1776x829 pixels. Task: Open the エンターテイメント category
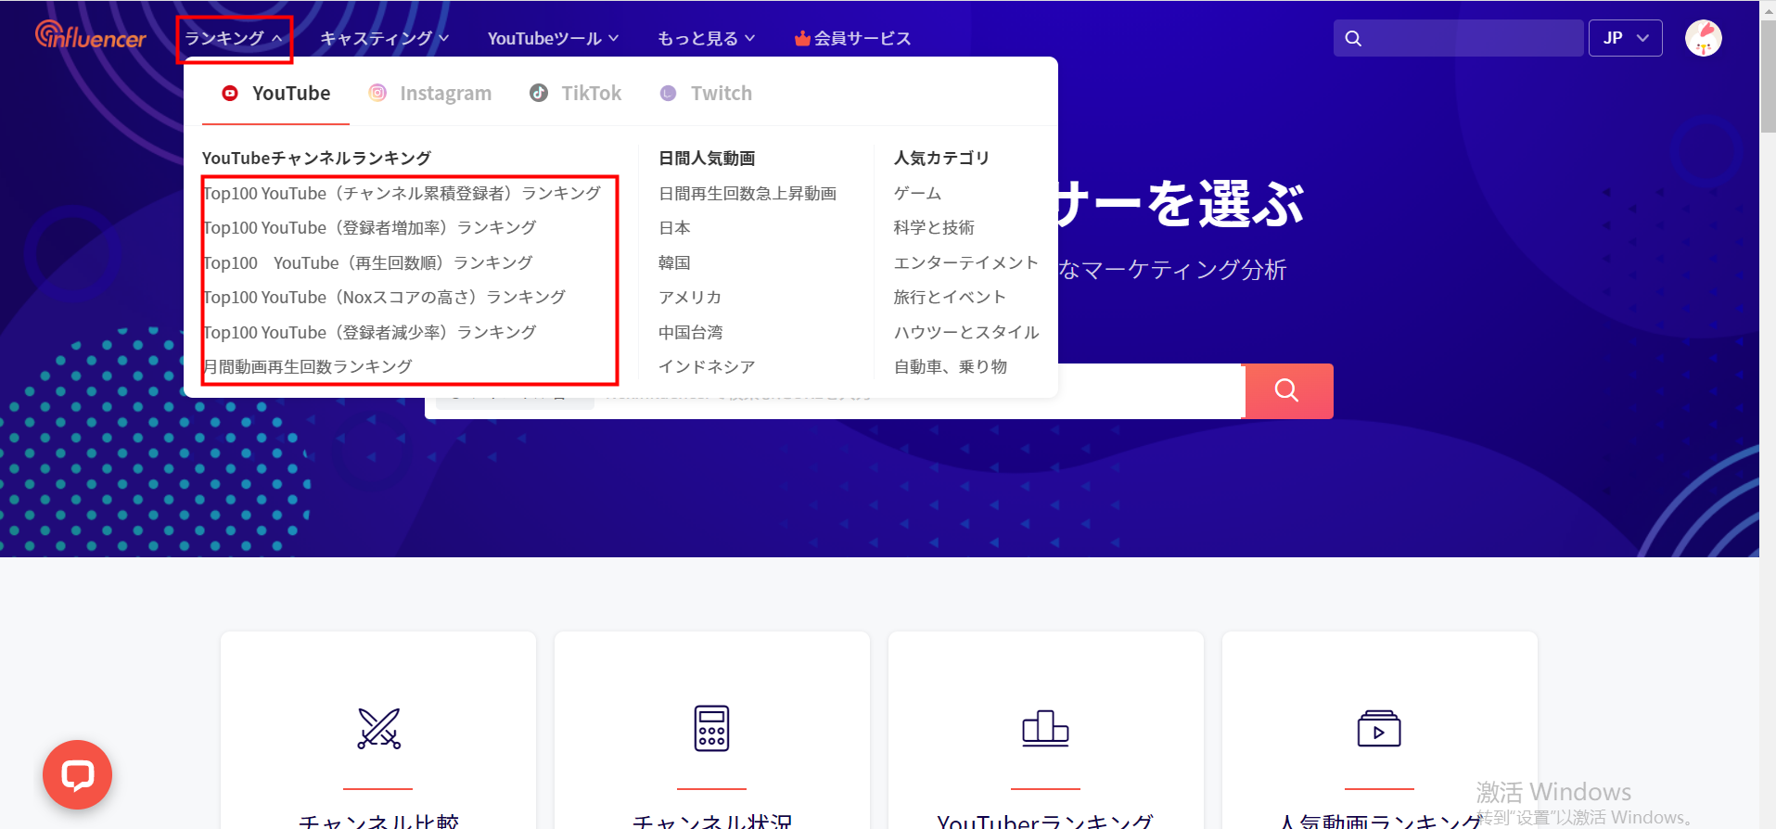(965, 262)
